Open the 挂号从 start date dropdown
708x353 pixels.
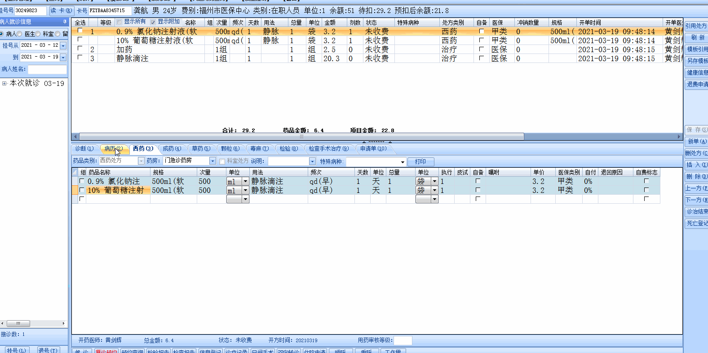click(63, 45)
